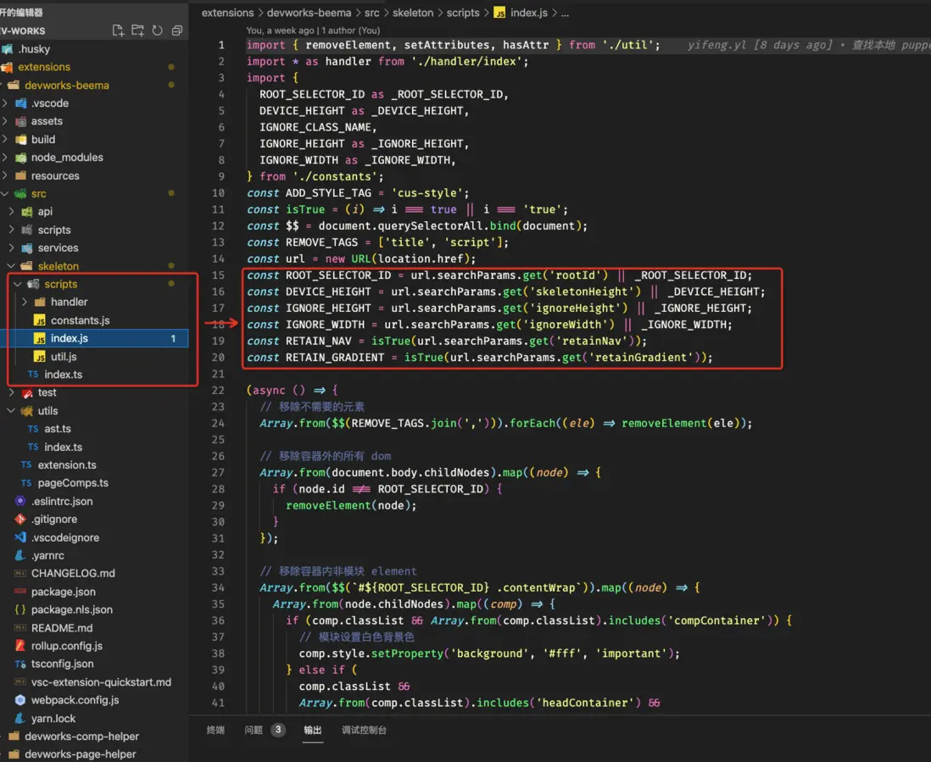Click the Refresh Explorer icon
Screen dimensions: 931x762
(157, 31)
